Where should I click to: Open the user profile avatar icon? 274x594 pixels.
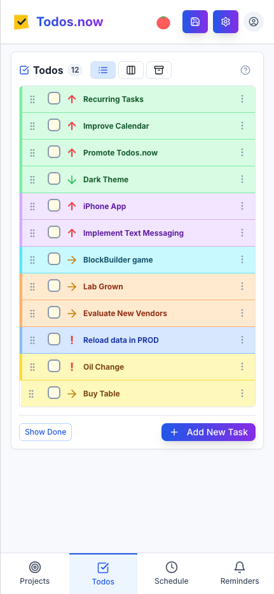254,22
